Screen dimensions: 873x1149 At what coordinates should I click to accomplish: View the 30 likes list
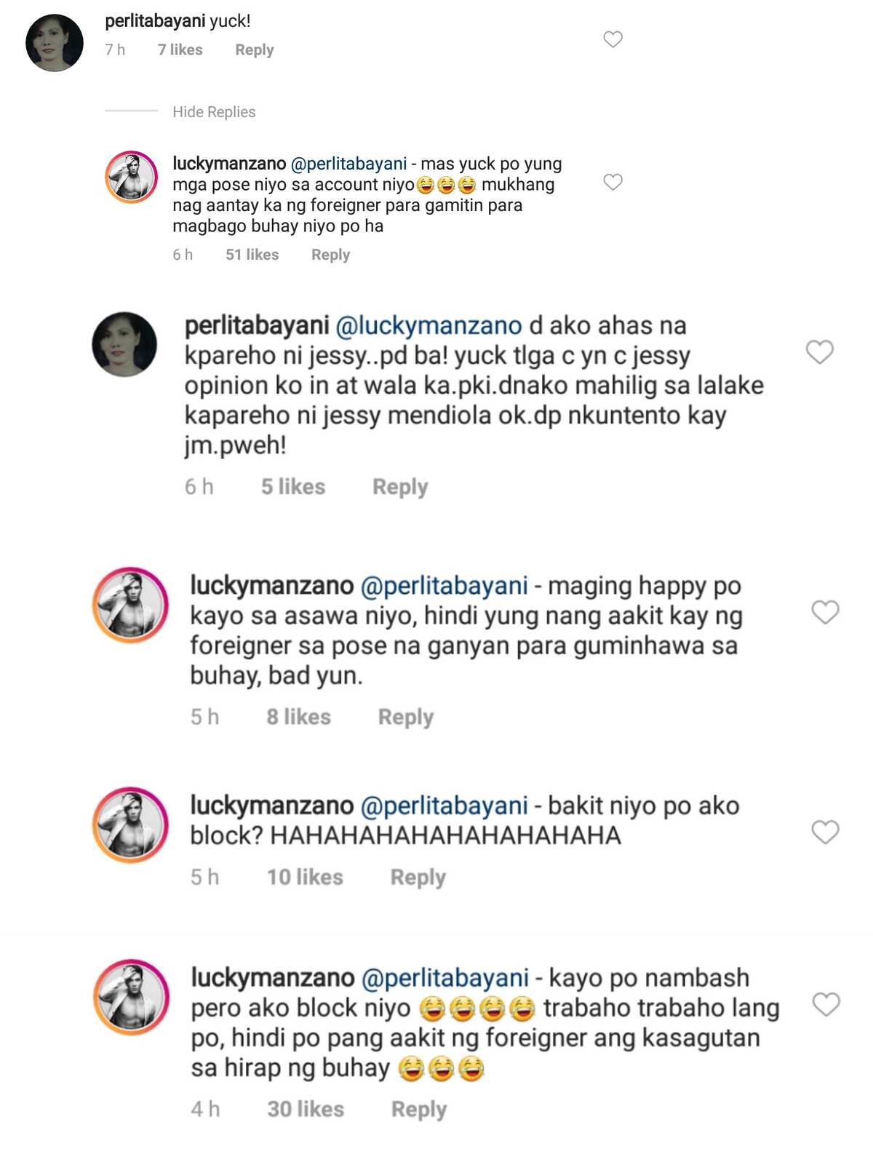pyautogui.click(x=306, y=1109)
